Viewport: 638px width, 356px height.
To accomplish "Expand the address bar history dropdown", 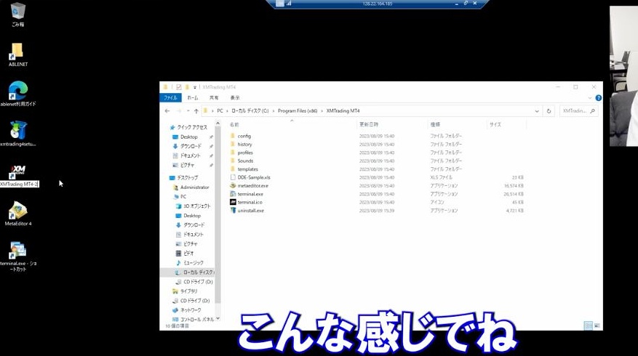I will [537, 111].
